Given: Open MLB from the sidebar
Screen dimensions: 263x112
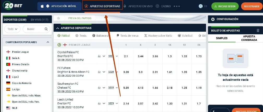Looking at the screenshot, I should [11, 108].
